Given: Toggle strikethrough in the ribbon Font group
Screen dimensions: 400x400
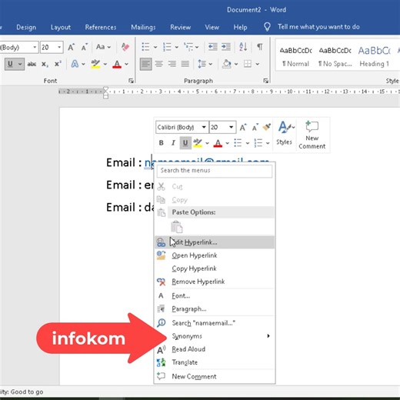Looking at the screenshot, I should pos(32,64).
